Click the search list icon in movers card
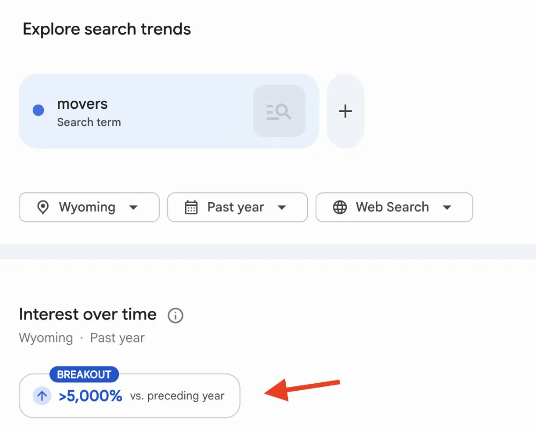The height and width of the screenshot is (432, 536). coord(279,111)
